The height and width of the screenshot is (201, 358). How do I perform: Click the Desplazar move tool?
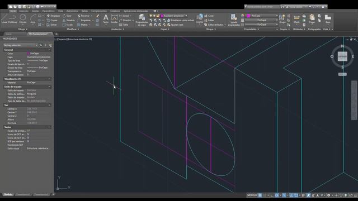pyautogui.click(x=53, y=16)
